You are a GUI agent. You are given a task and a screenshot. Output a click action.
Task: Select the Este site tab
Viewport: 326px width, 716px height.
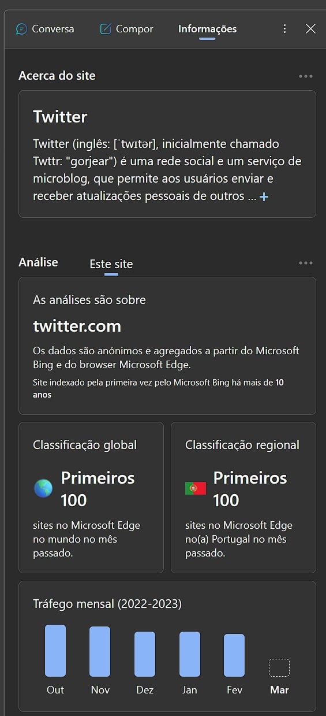(x=111, y=264)
